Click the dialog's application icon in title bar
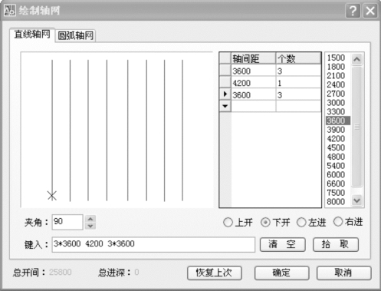This screenshot has width=381, height=291. click(10, 11)
